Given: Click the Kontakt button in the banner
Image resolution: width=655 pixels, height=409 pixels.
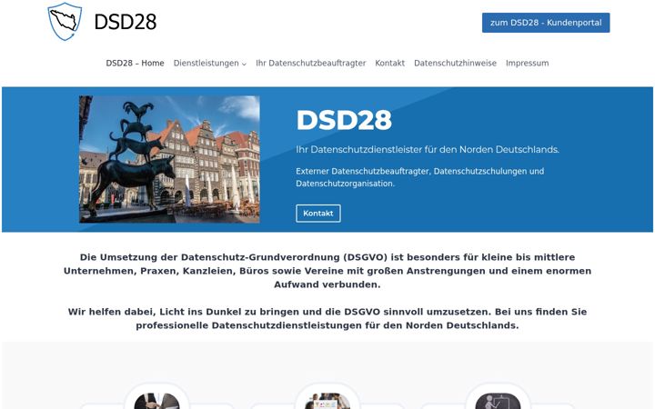Looking at the screenshot, I should click(x=317, y=214).
